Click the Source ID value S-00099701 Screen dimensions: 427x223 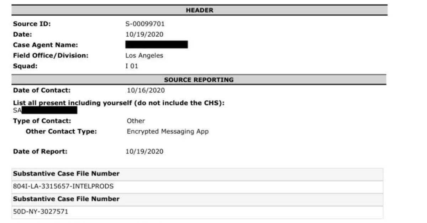(145, 24)
